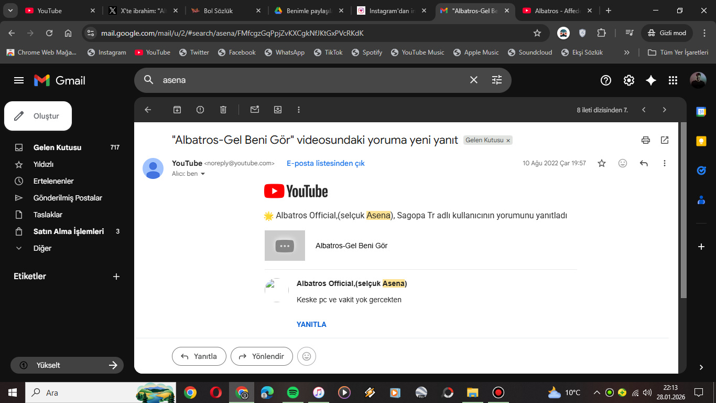The height and width of the screenshot is (403, 716).
Task: Clear the search with the X icon
Action: pyautogui.click(x=474, y=80)
